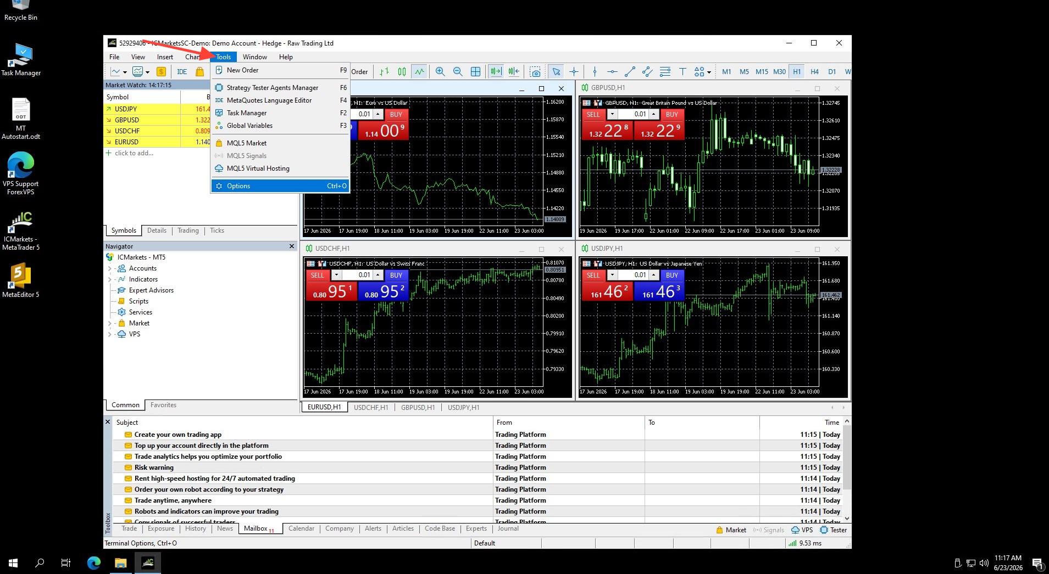Select the cursor arrow tool

(556, 72)
